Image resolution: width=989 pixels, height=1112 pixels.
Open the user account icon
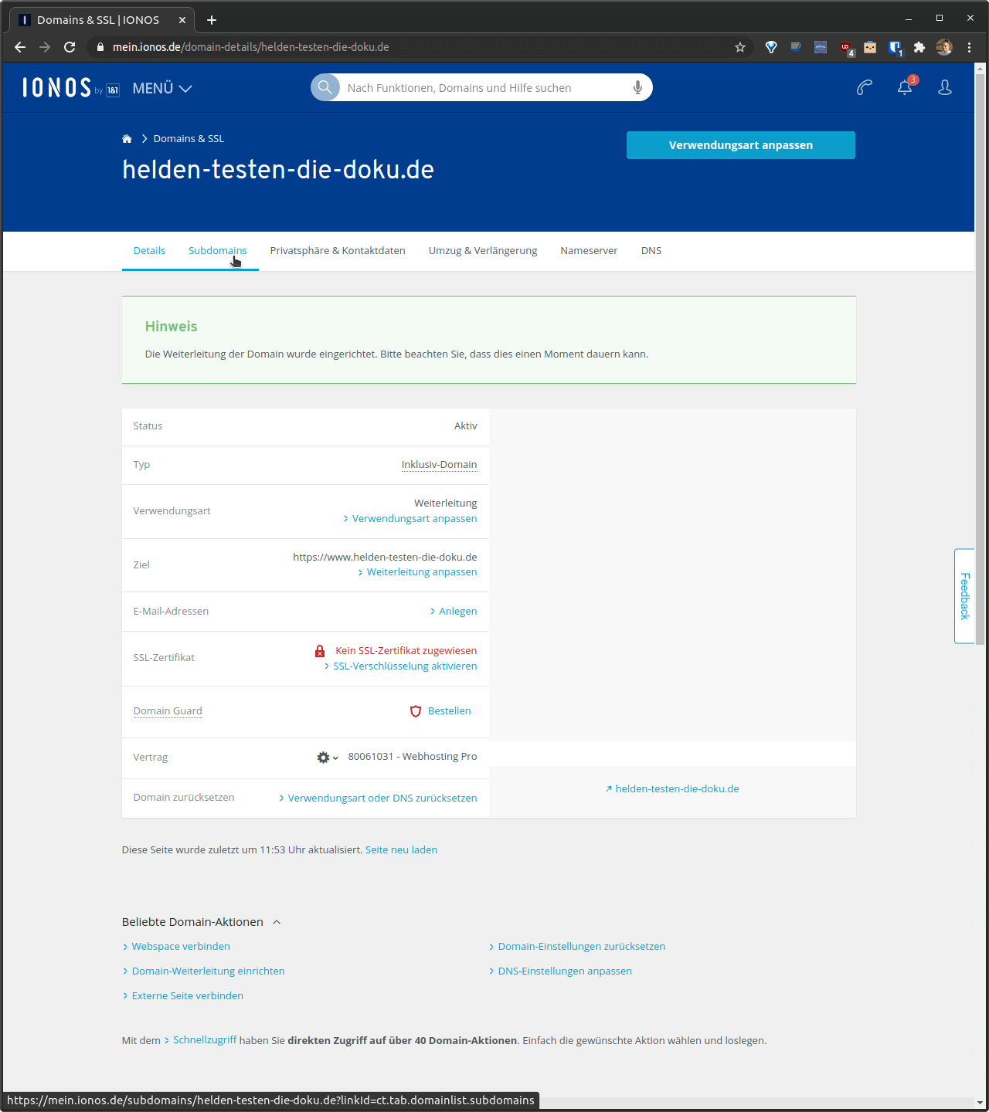[x=945, y=87]
